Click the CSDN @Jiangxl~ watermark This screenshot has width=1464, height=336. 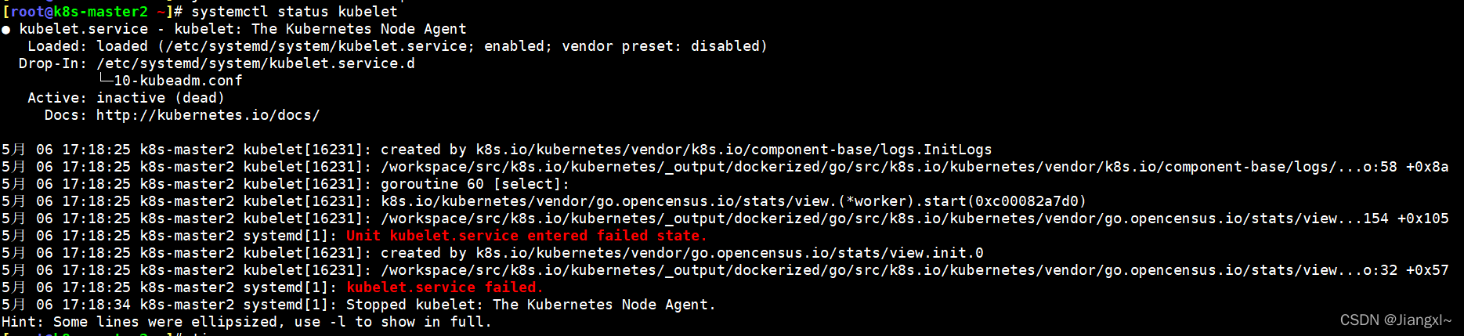(1396, 320)
